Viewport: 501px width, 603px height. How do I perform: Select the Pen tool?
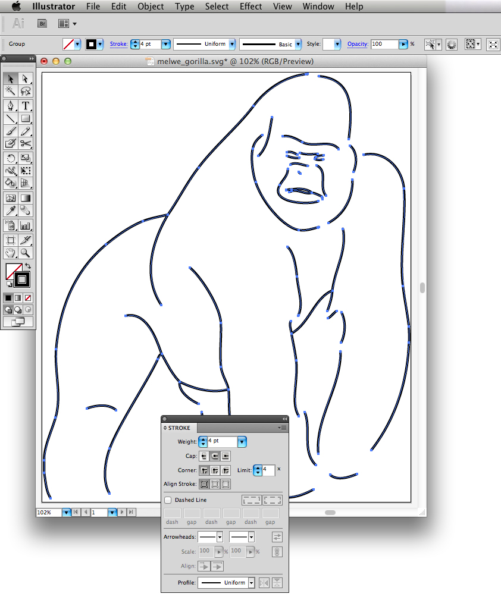point(10,106)
